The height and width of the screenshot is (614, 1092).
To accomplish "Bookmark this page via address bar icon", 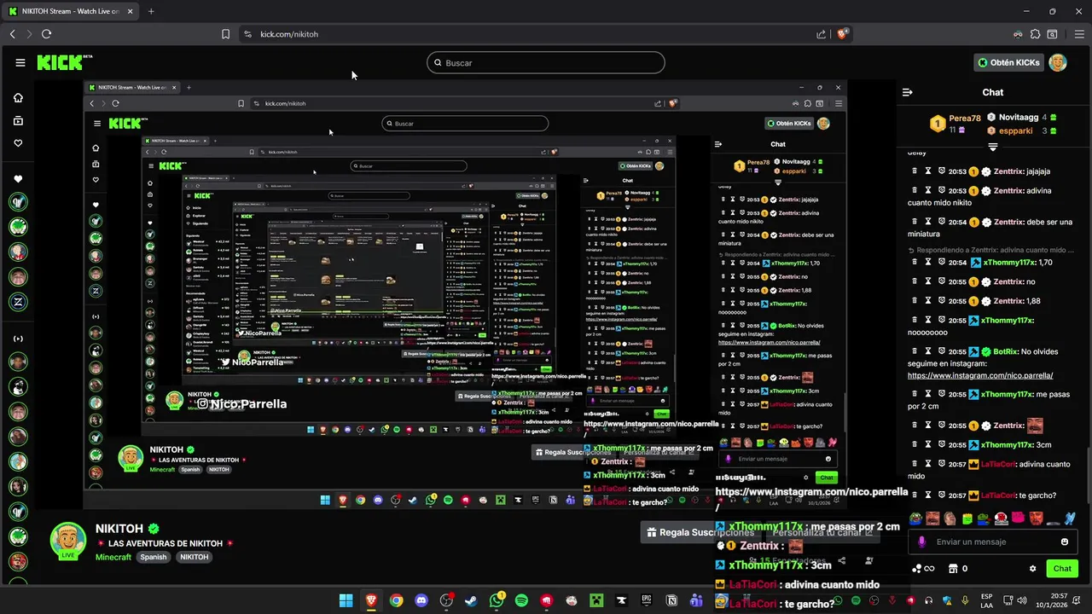I will click(x=225, y=34).
